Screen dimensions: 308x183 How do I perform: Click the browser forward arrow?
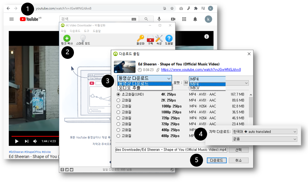[16, 8]
